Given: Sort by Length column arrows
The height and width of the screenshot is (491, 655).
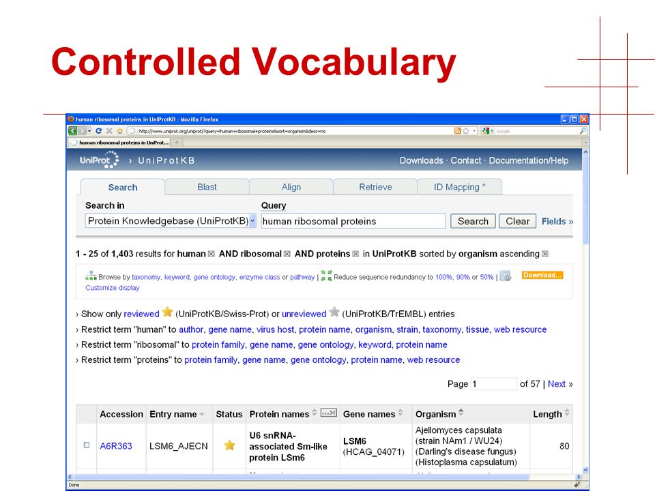Looking at the screenshot, I should coord(567,413).
